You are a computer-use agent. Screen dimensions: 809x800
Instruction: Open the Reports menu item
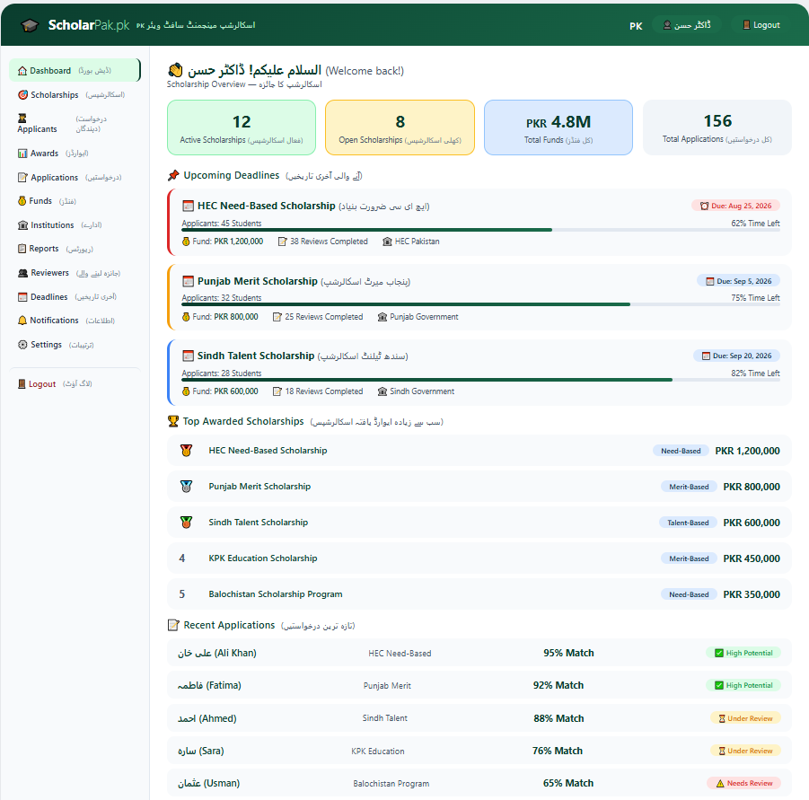[75, 249]
